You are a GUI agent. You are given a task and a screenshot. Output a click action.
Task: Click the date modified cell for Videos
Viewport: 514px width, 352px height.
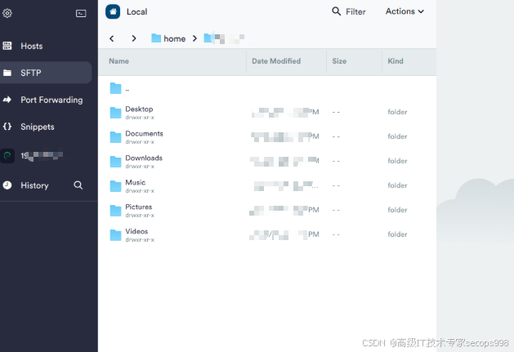click(284, 234)
